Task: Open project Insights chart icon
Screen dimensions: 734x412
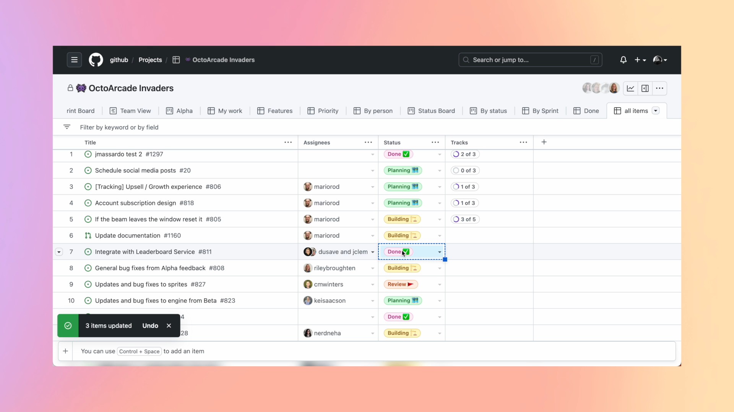Action: click(630, 89)
